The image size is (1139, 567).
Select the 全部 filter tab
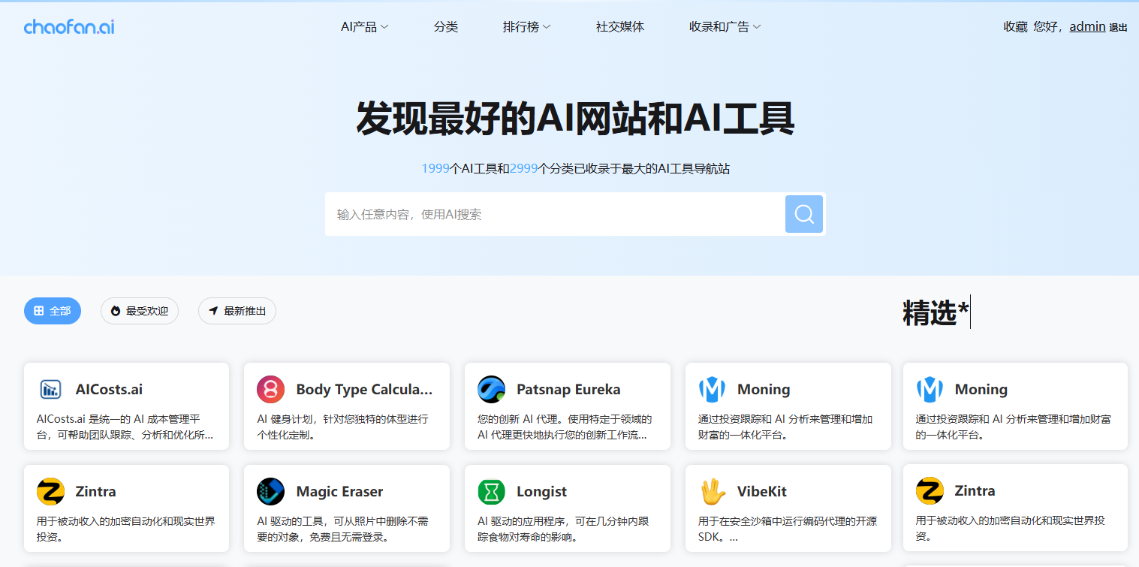[53, 311]
